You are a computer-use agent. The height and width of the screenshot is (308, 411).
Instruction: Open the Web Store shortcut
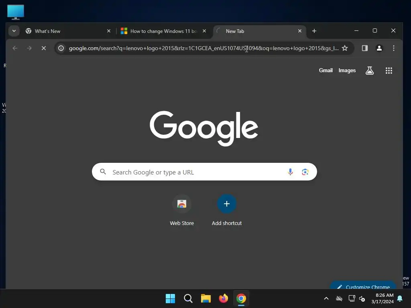click(x=182, y=210)
